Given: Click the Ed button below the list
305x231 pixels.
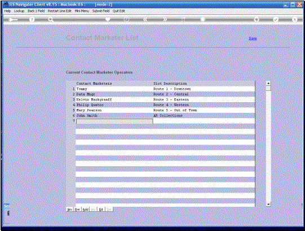Looking at the screenshot, I should coord(101,210).
